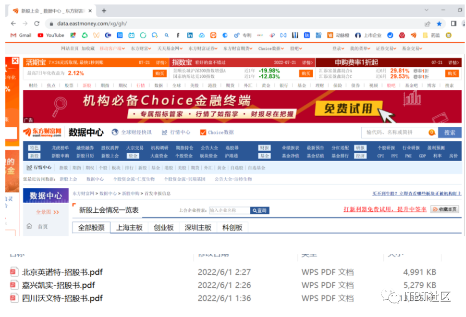Viewport: 466px width, 317px height.
Task: Open the 证券交易 dropdown menu
Action: click(x=386, y=49)
